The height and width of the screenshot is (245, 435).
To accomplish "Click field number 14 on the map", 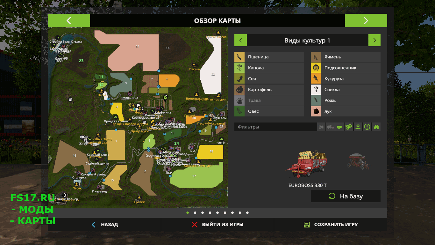I will click(168, 48).
